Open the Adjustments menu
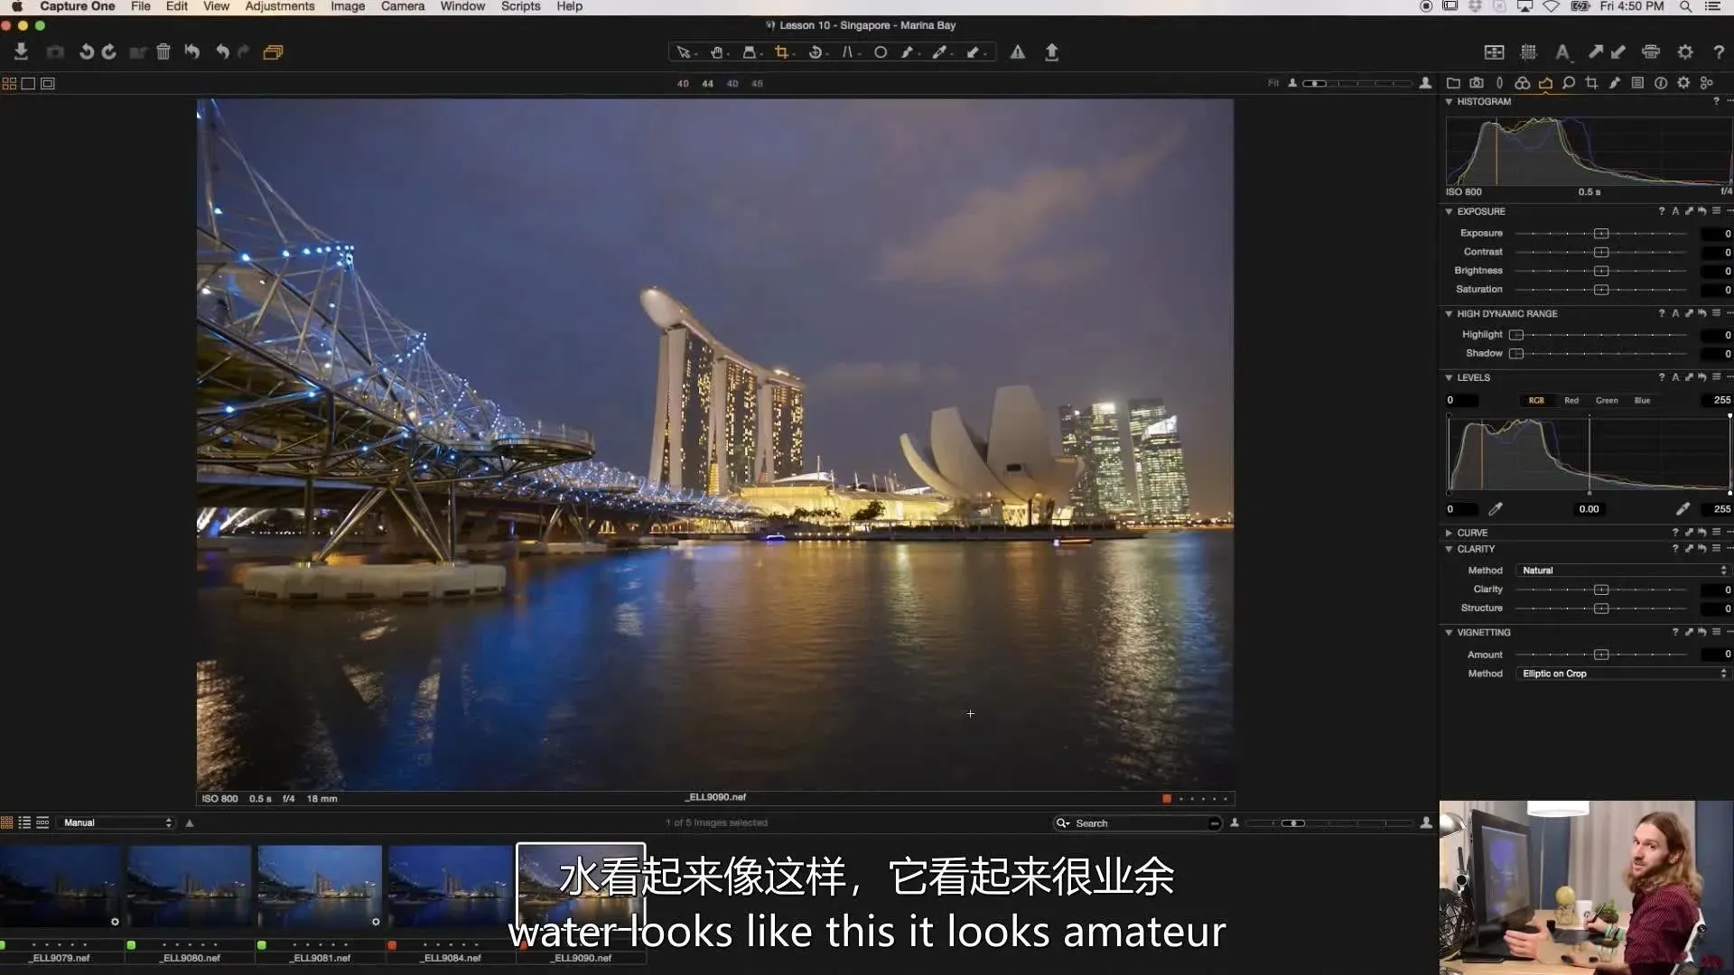The height and width of the screenshot is (975, 1734). (279, 6)
